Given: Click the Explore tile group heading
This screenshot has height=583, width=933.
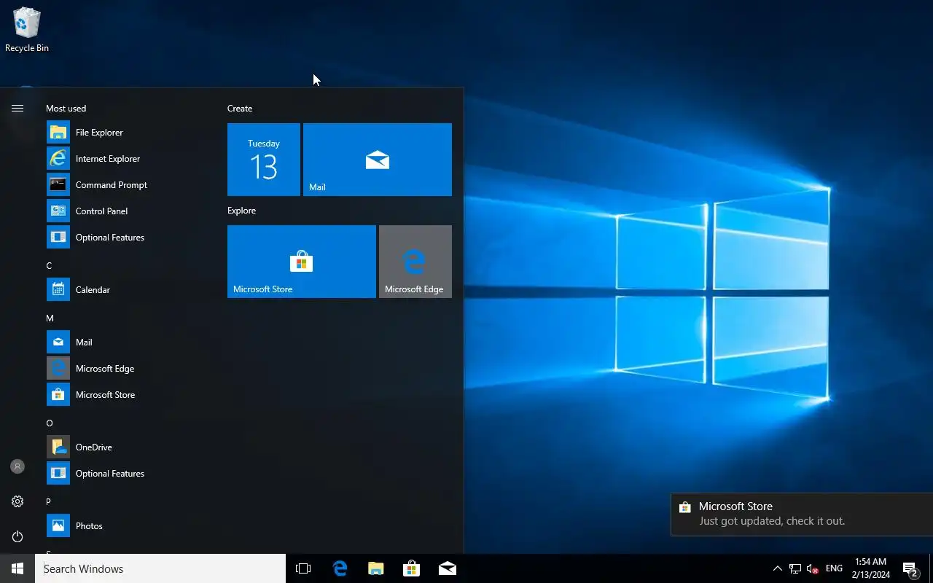Looking at the screenshot, I should coord(241,210).
